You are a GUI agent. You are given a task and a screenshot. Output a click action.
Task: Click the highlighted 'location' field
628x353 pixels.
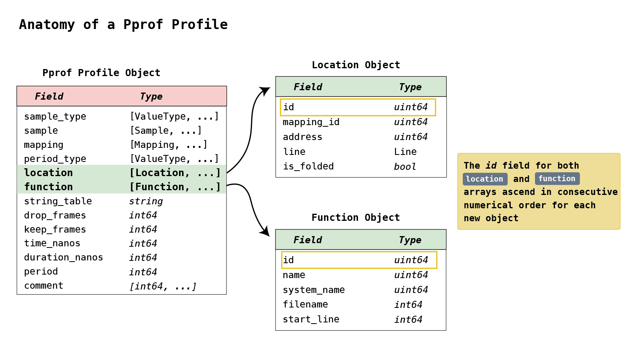coord(48,173)
